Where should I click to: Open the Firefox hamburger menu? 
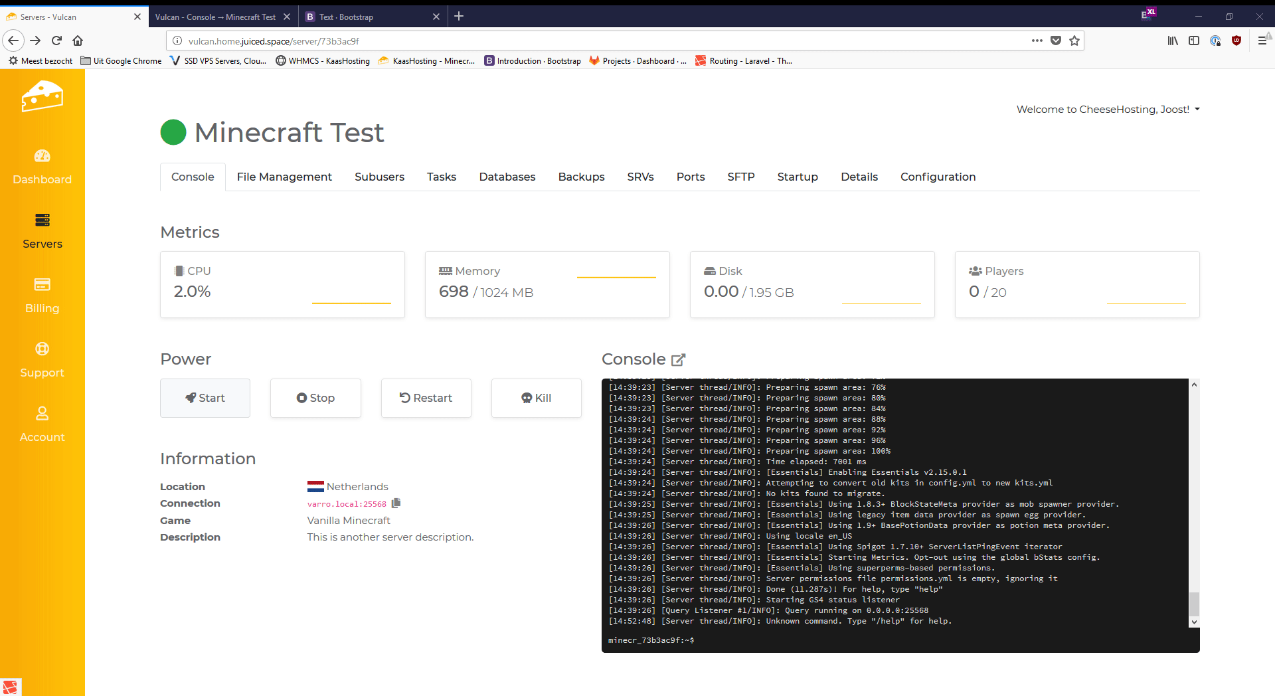click(1262, 41)
